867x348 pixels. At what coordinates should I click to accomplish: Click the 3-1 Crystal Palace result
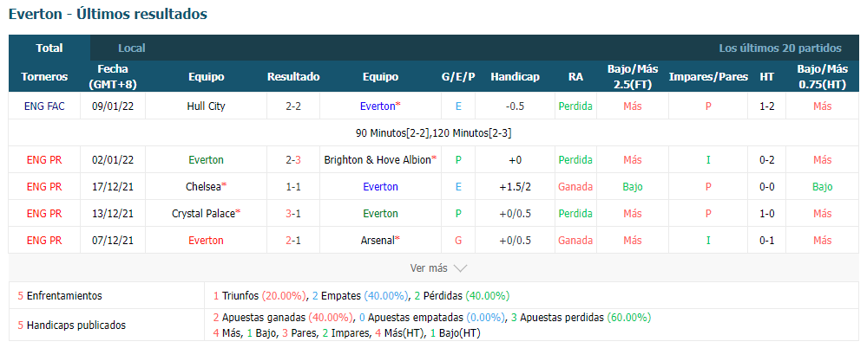293,214
